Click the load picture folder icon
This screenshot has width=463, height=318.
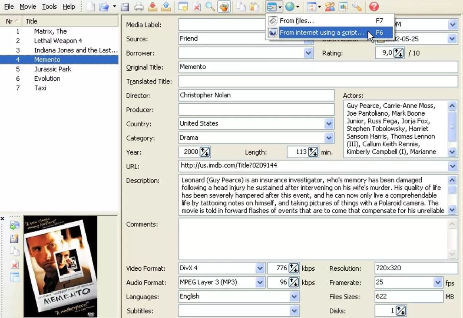click(14, 225)
